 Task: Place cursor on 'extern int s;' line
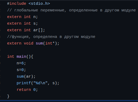tap(23, 23)
